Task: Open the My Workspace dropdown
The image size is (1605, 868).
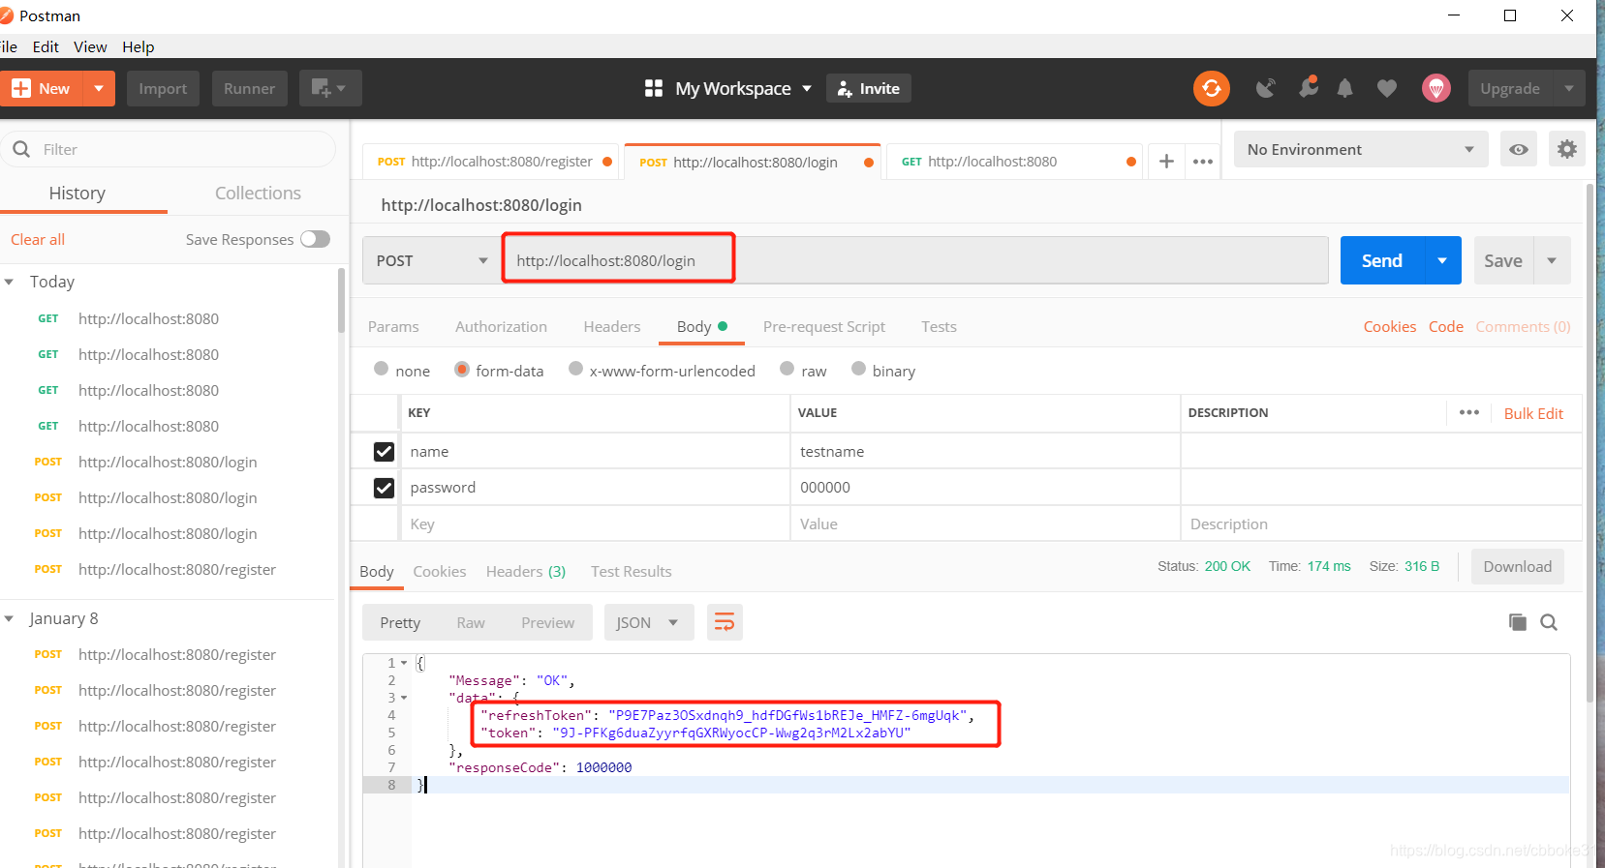Action: coord(743,88)
